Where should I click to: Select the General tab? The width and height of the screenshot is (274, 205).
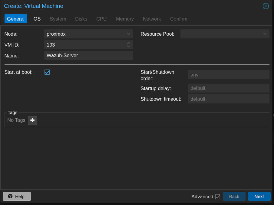[x=16, y=19]
